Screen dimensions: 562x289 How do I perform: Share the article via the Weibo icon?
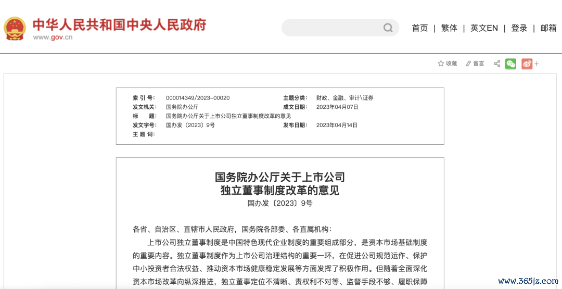(527, 64)
